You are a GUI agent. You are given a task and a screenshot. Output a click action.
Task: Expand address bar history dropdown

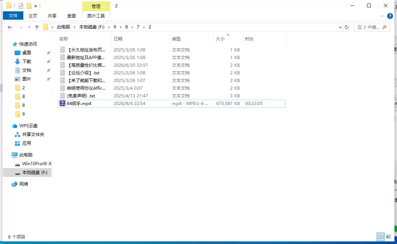pos(340,27)
